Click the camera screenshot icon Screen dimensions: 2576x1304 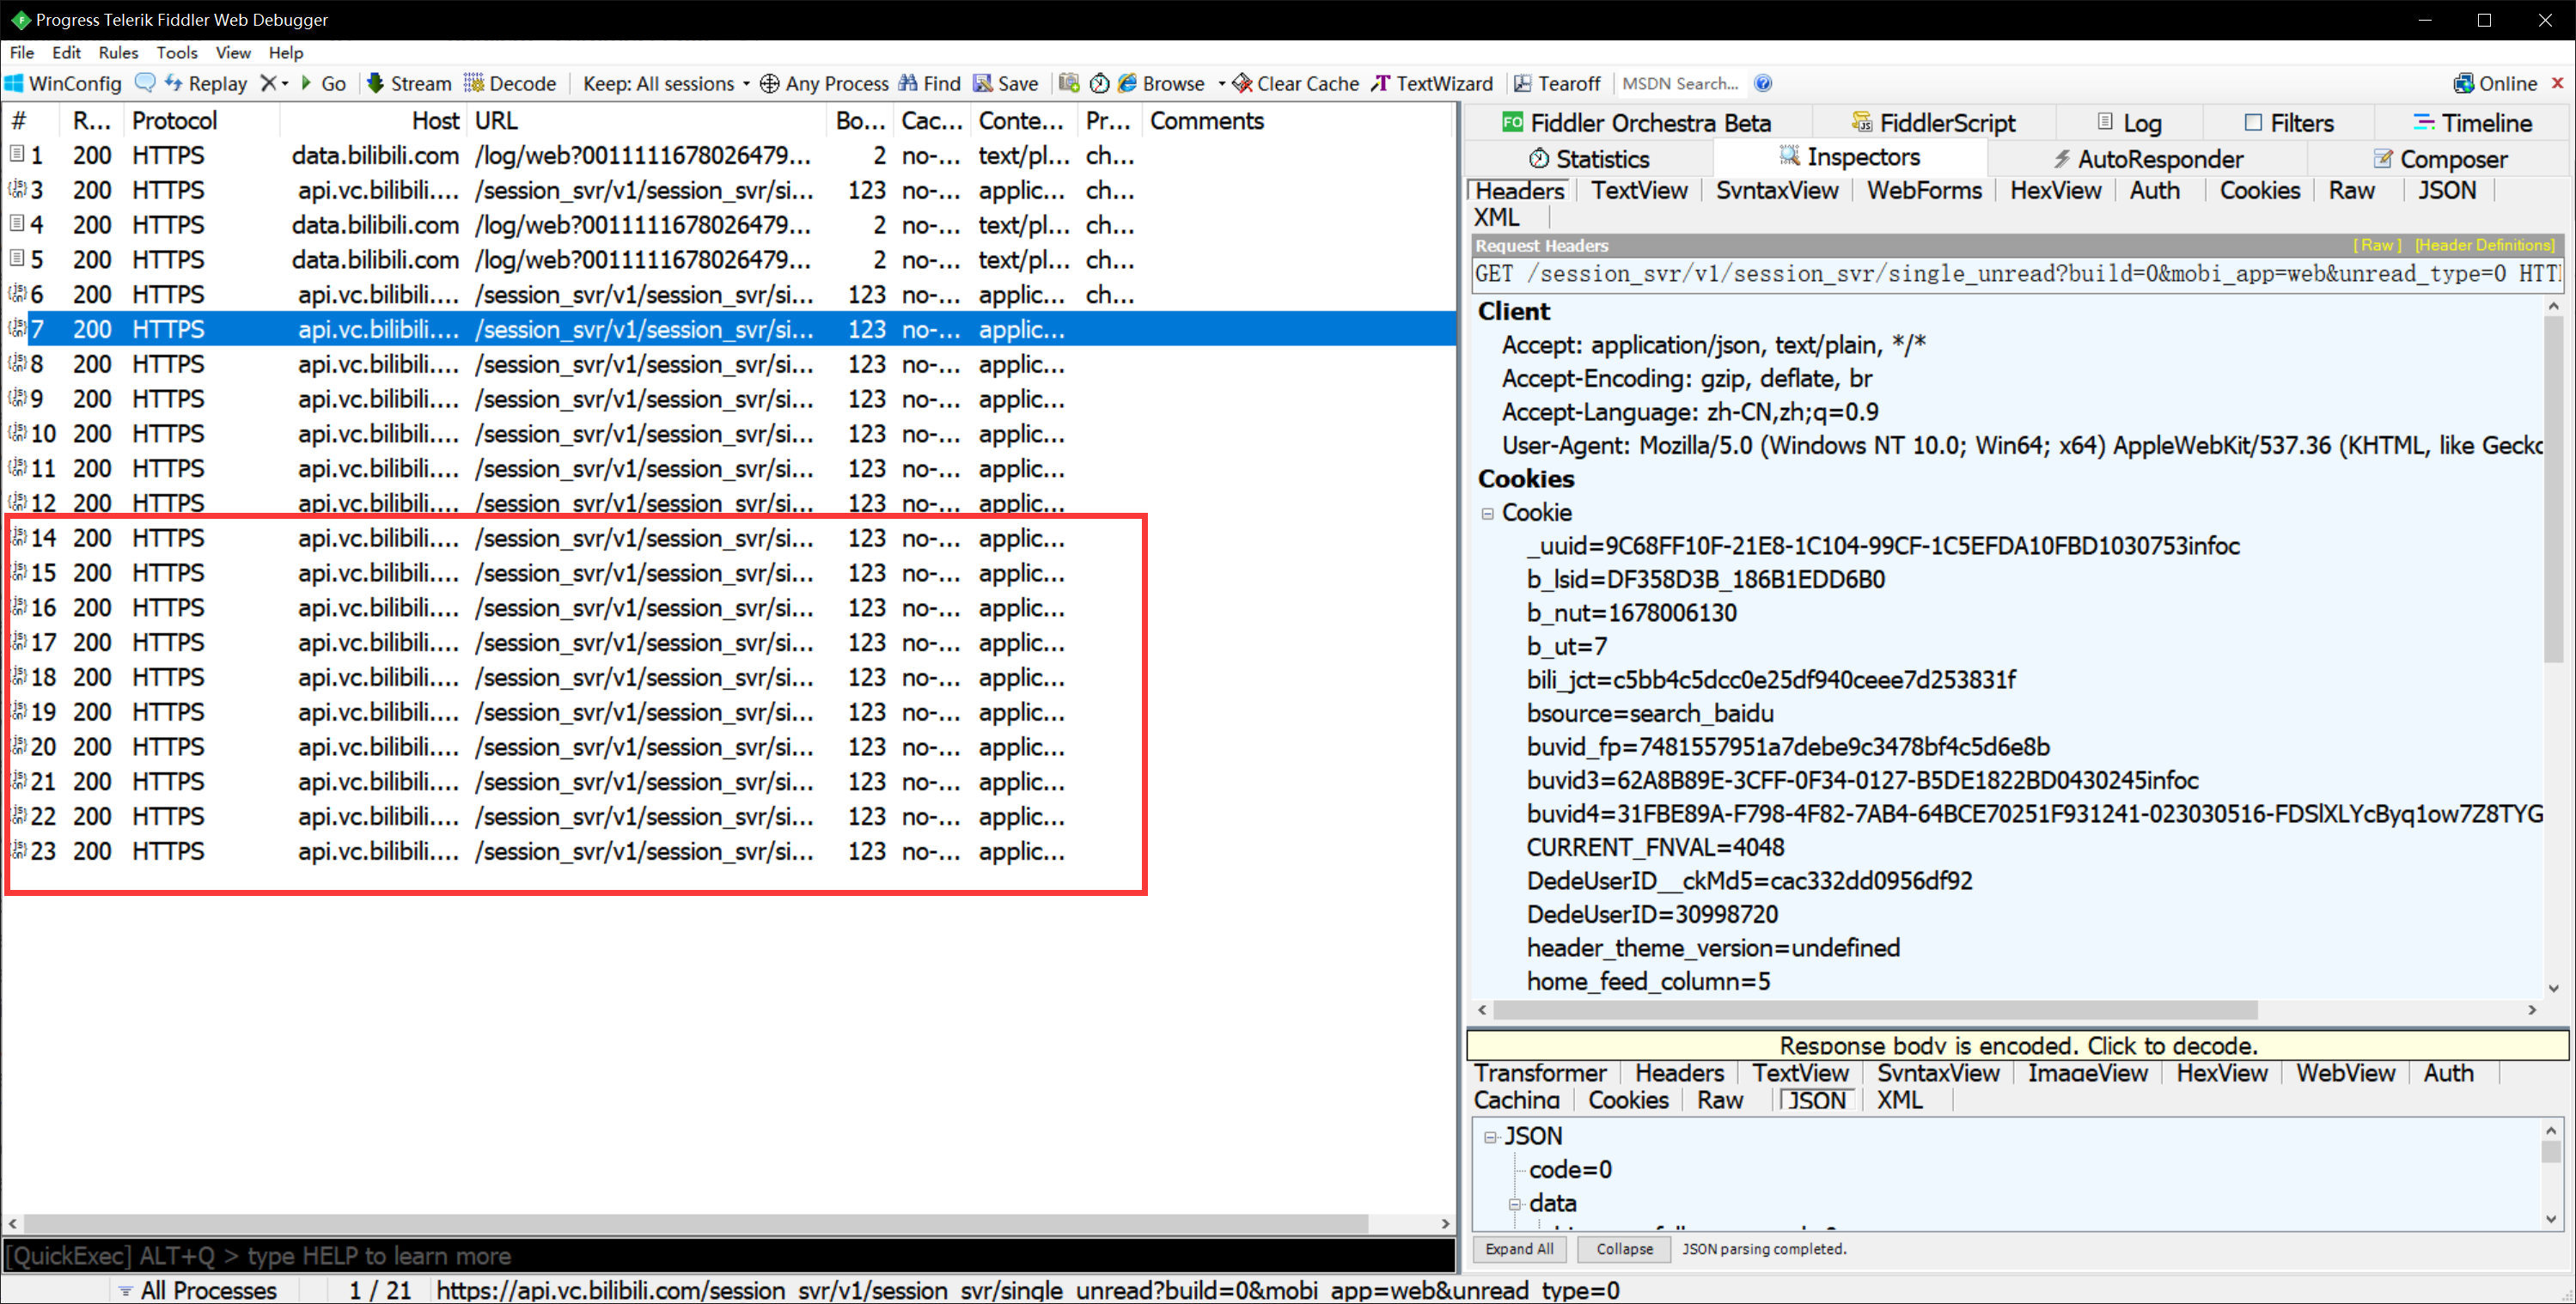tap(1069, 84)
